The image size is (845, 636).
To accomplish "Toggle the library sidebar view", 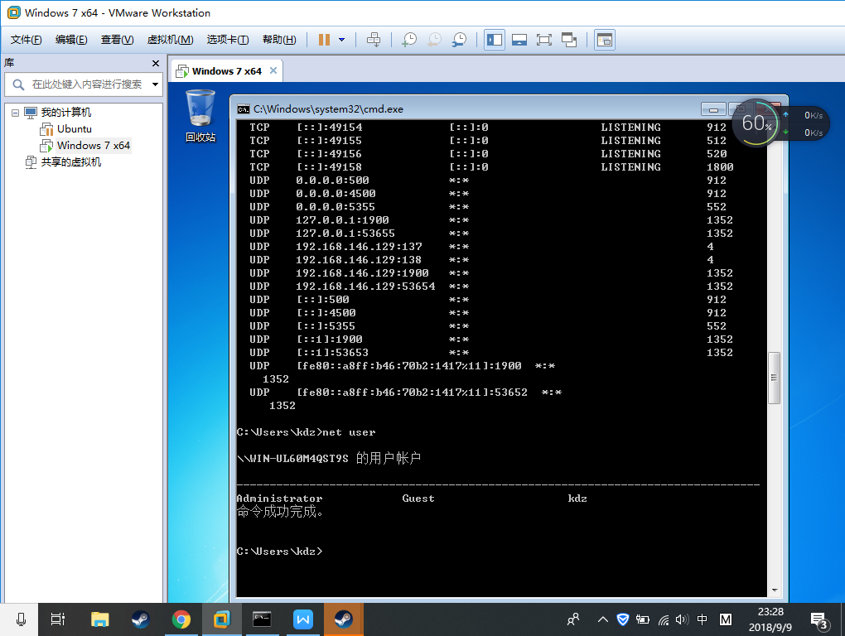I will click(x=495, y=40).
